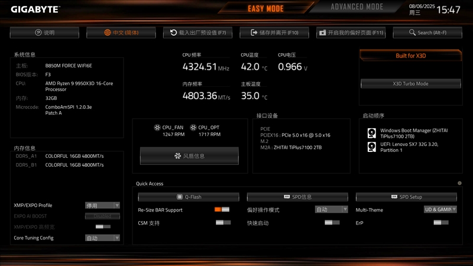Open the 说明 help button
The image size is (473, 266).
click(44, 33)
